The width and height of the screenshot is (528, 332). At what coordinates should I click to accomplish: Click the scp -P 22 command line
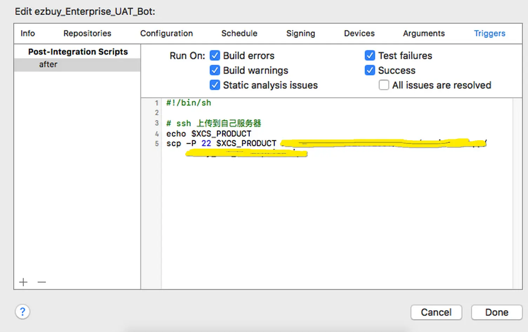(x=221, y=143)
